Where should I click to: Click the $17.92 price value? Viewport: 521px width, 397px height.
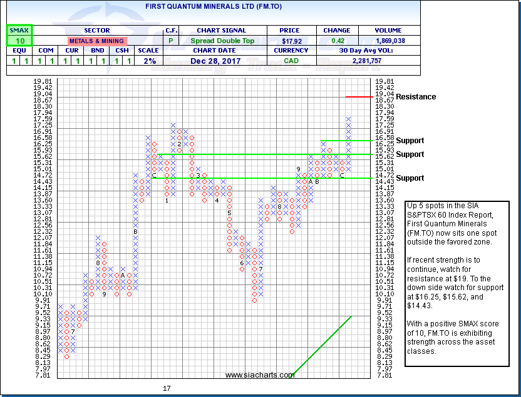291,41
